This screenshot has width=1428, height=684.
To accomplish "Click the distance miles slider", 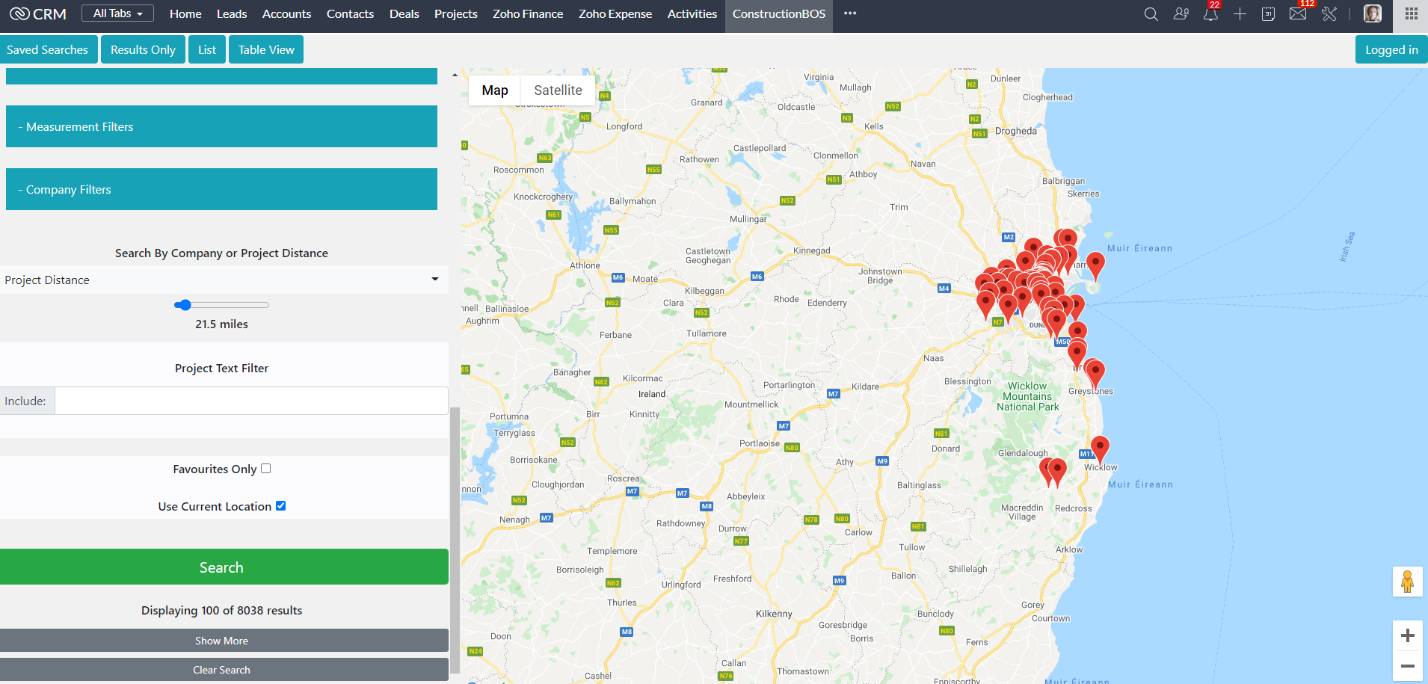I will tap(221, 305).
